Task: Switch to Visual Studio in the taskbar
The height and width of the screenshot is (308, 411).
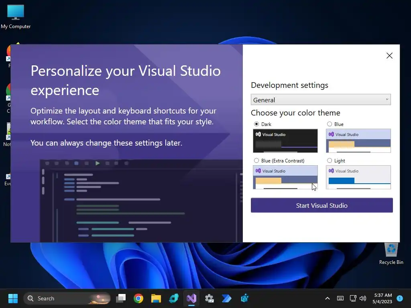Action: pos(191,298)
